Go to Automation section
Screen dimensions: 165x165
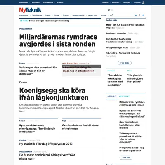pyautogui.click(x=24, y=15)
